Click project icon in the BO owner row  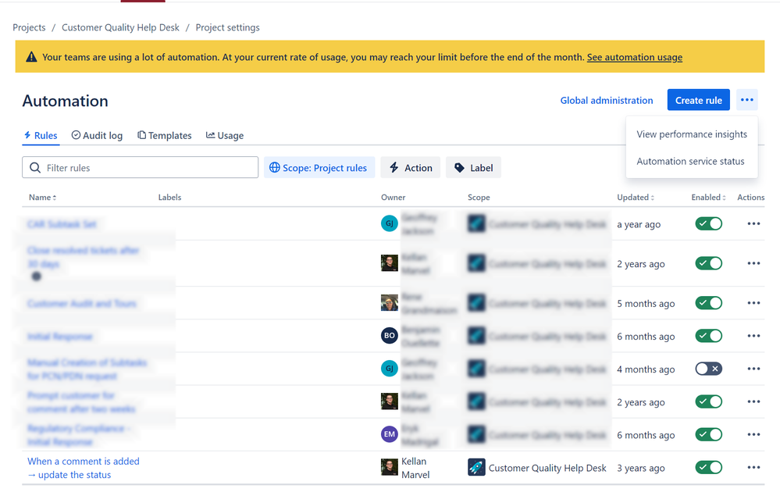pyautogui.click(x=476, y=335)
